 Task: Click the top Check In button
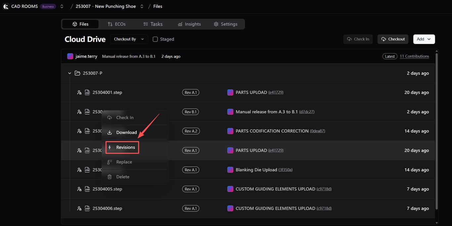(358, 39)
